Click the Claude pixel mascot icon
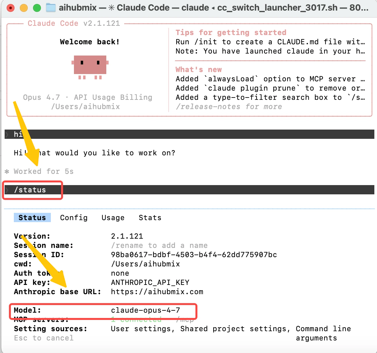The width and height of the screenshot is (377, 353). pos(90,67)
